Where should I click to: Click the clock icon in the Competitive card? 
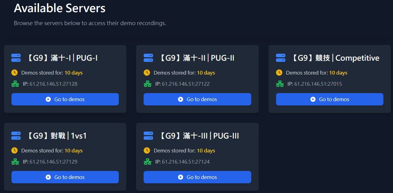pos(279,73)
